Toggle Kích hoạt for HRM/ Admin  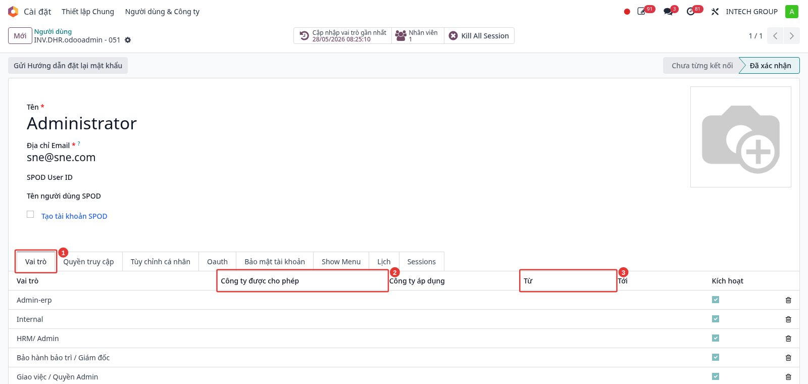click(x=716, y=338)
